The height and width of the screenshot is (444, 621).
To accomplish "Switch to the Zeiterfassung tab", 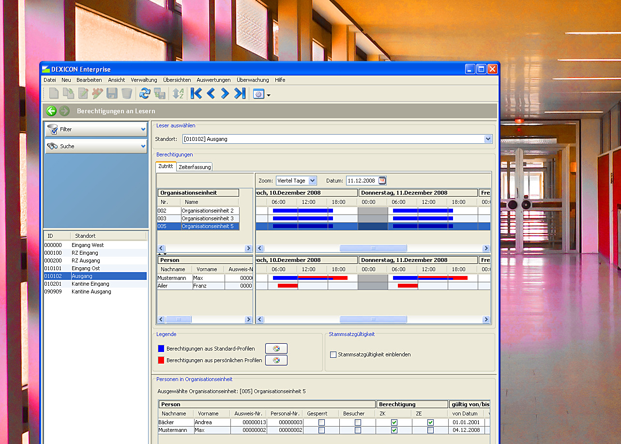I will click(195, 167).
